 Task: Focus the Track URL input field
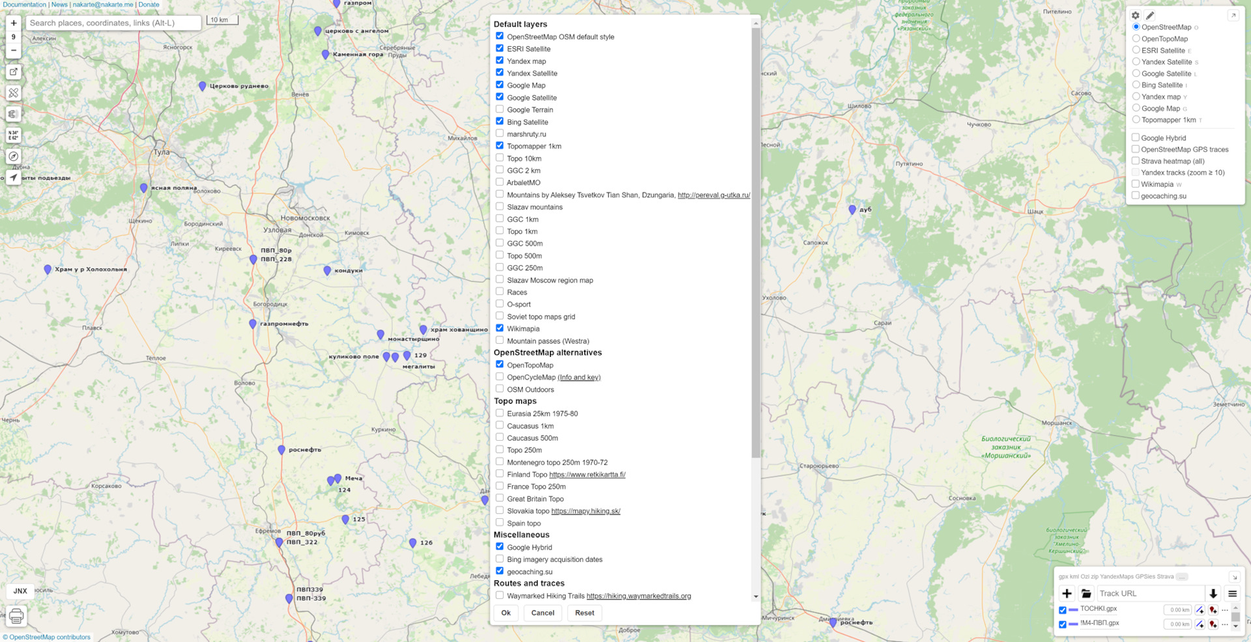[1151, 593]
